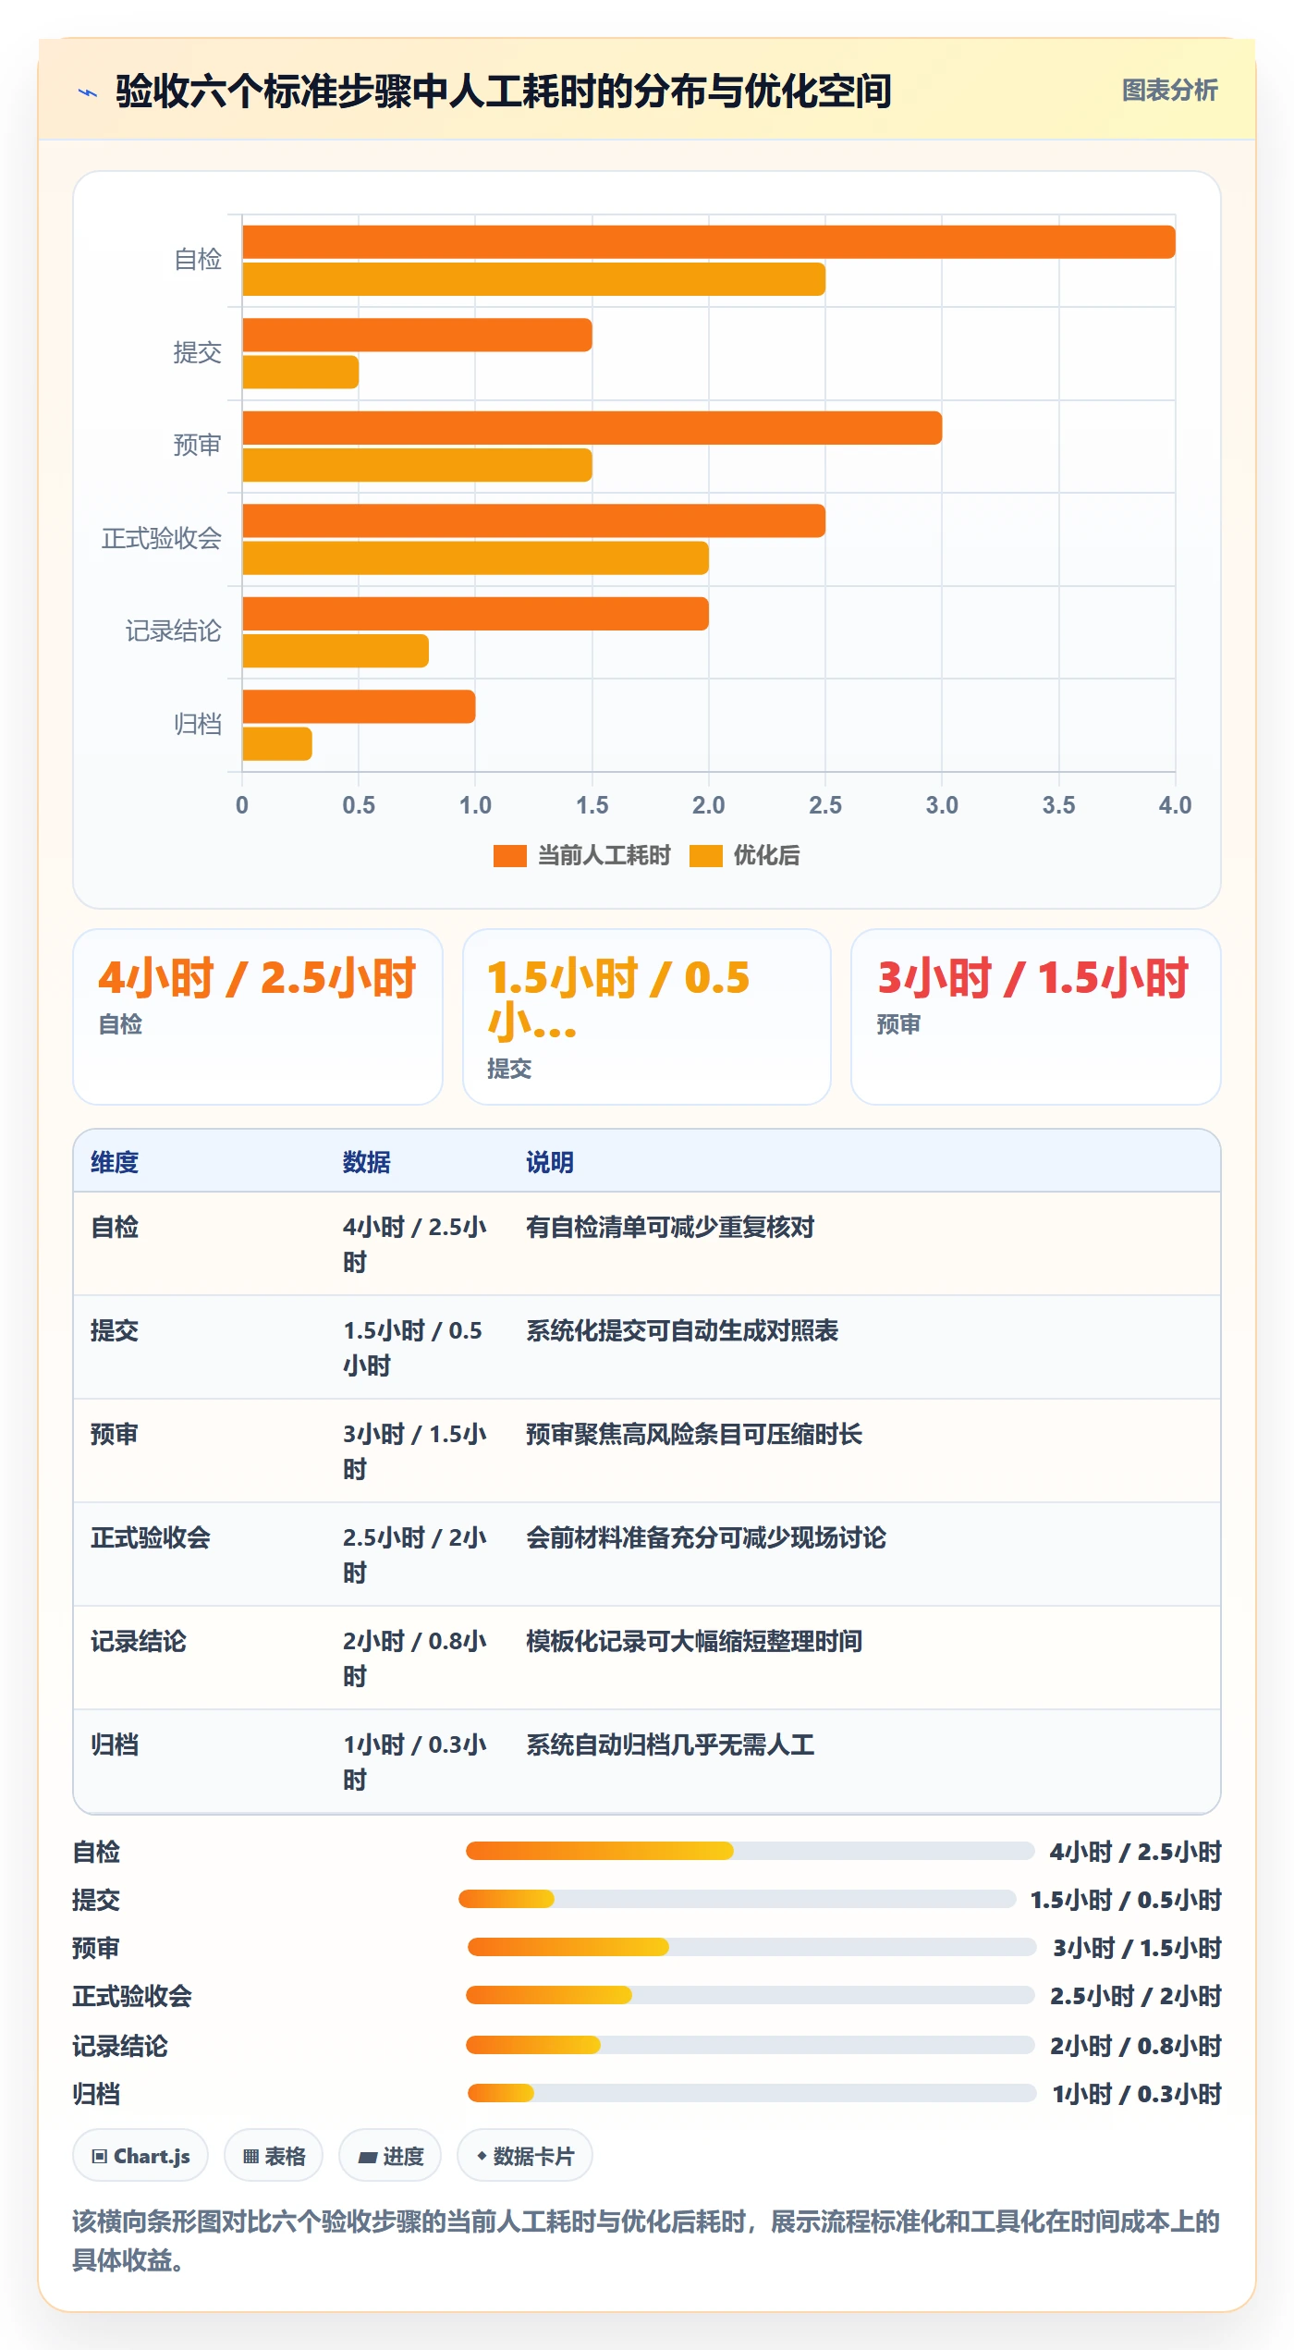Click the 提交 progress bar

(x=737, y=1899)
